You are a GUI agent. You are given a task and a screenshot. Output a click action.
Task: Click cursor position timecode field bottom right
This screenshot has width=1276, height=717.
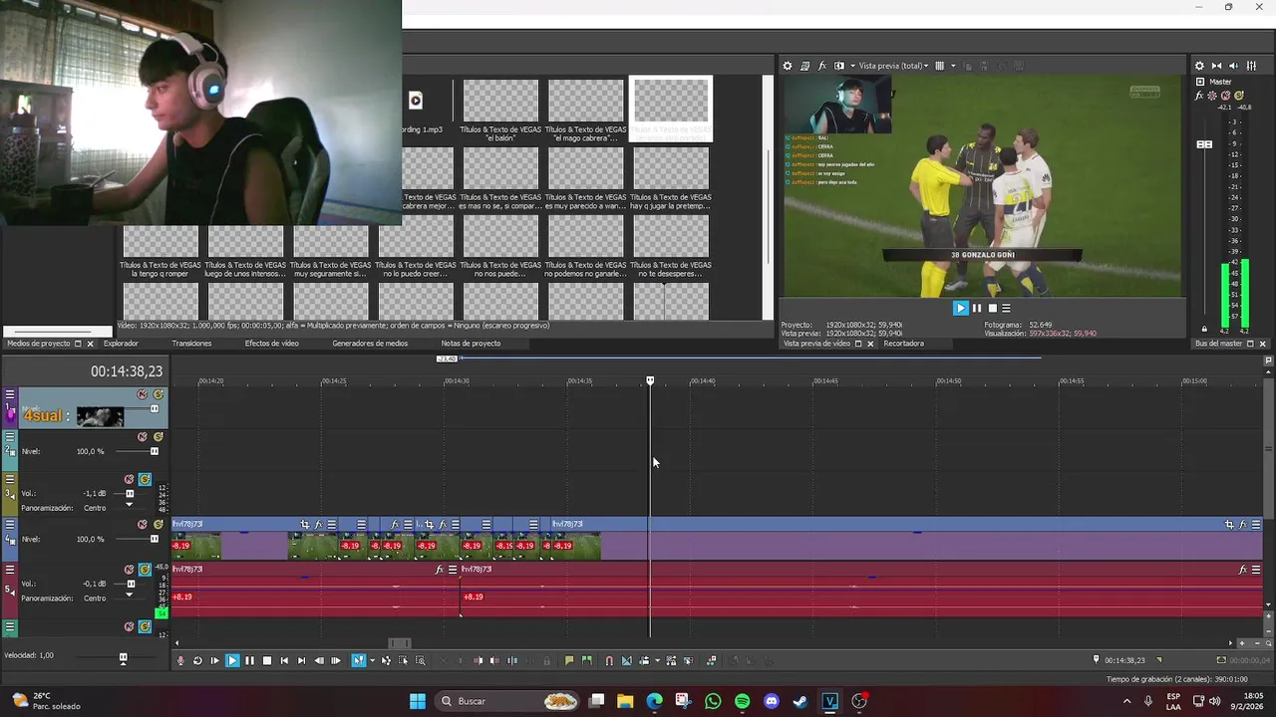pos(1124,660)
